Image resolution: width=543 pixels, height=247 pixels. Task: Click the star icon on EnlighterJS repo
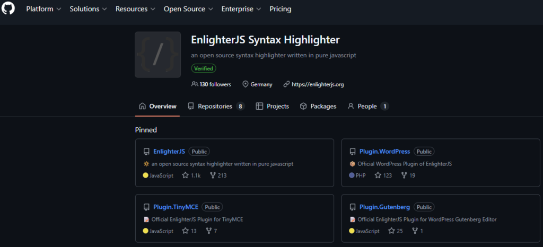[185, 175]
